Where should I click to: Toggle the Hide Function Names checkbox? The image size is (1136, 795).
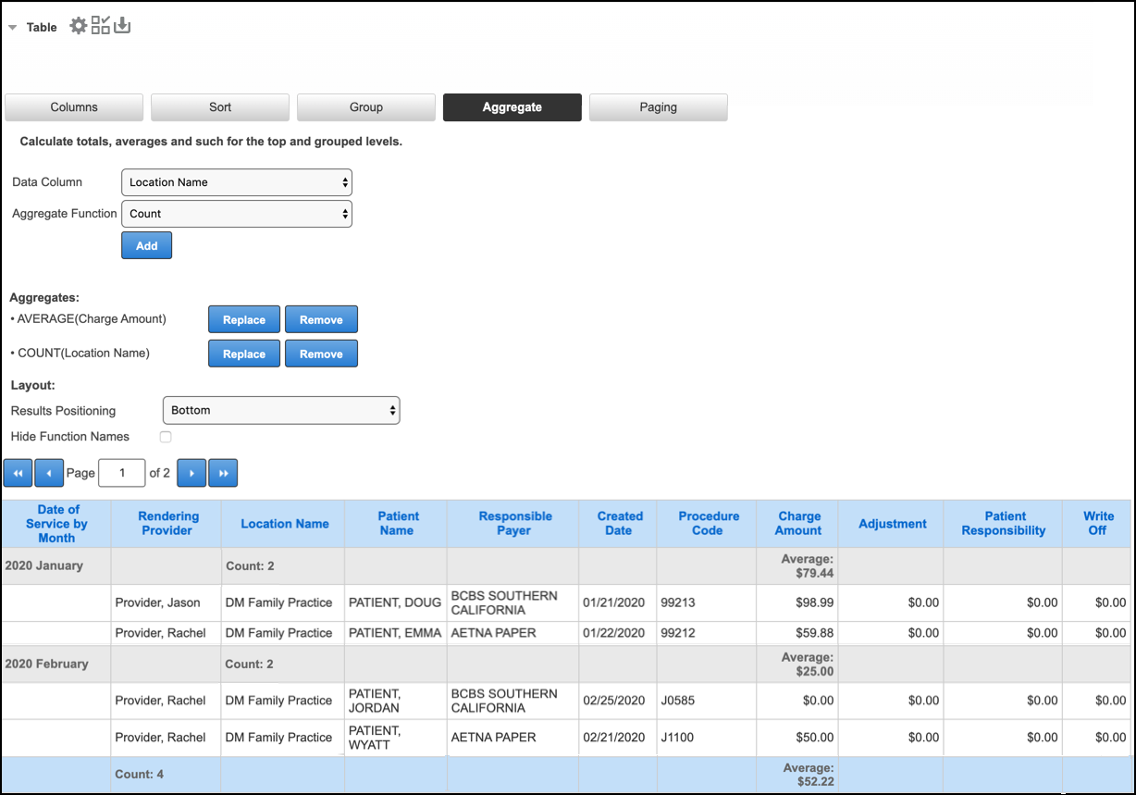click(166, 437)
